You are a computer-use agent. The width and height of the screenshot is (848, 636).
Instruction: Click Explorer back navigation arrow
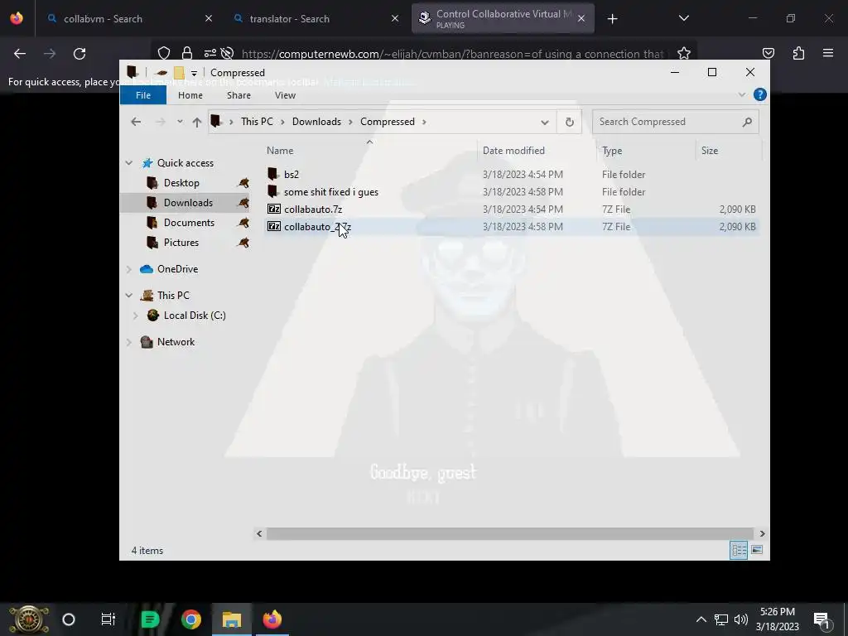(136, 122)
